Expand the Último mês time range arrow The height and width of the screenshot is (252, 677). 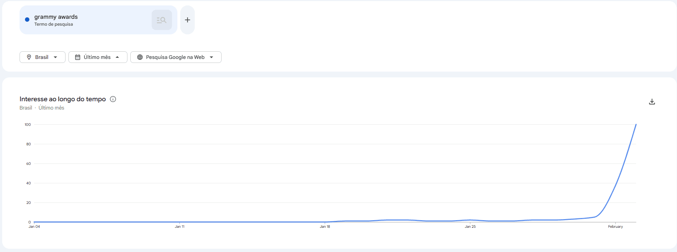pos(117,57)
